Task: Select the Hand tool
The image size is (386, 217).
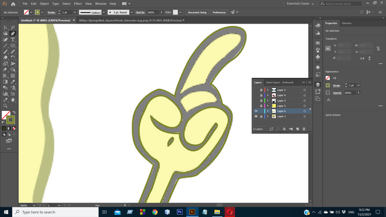Action: (13, 100)
